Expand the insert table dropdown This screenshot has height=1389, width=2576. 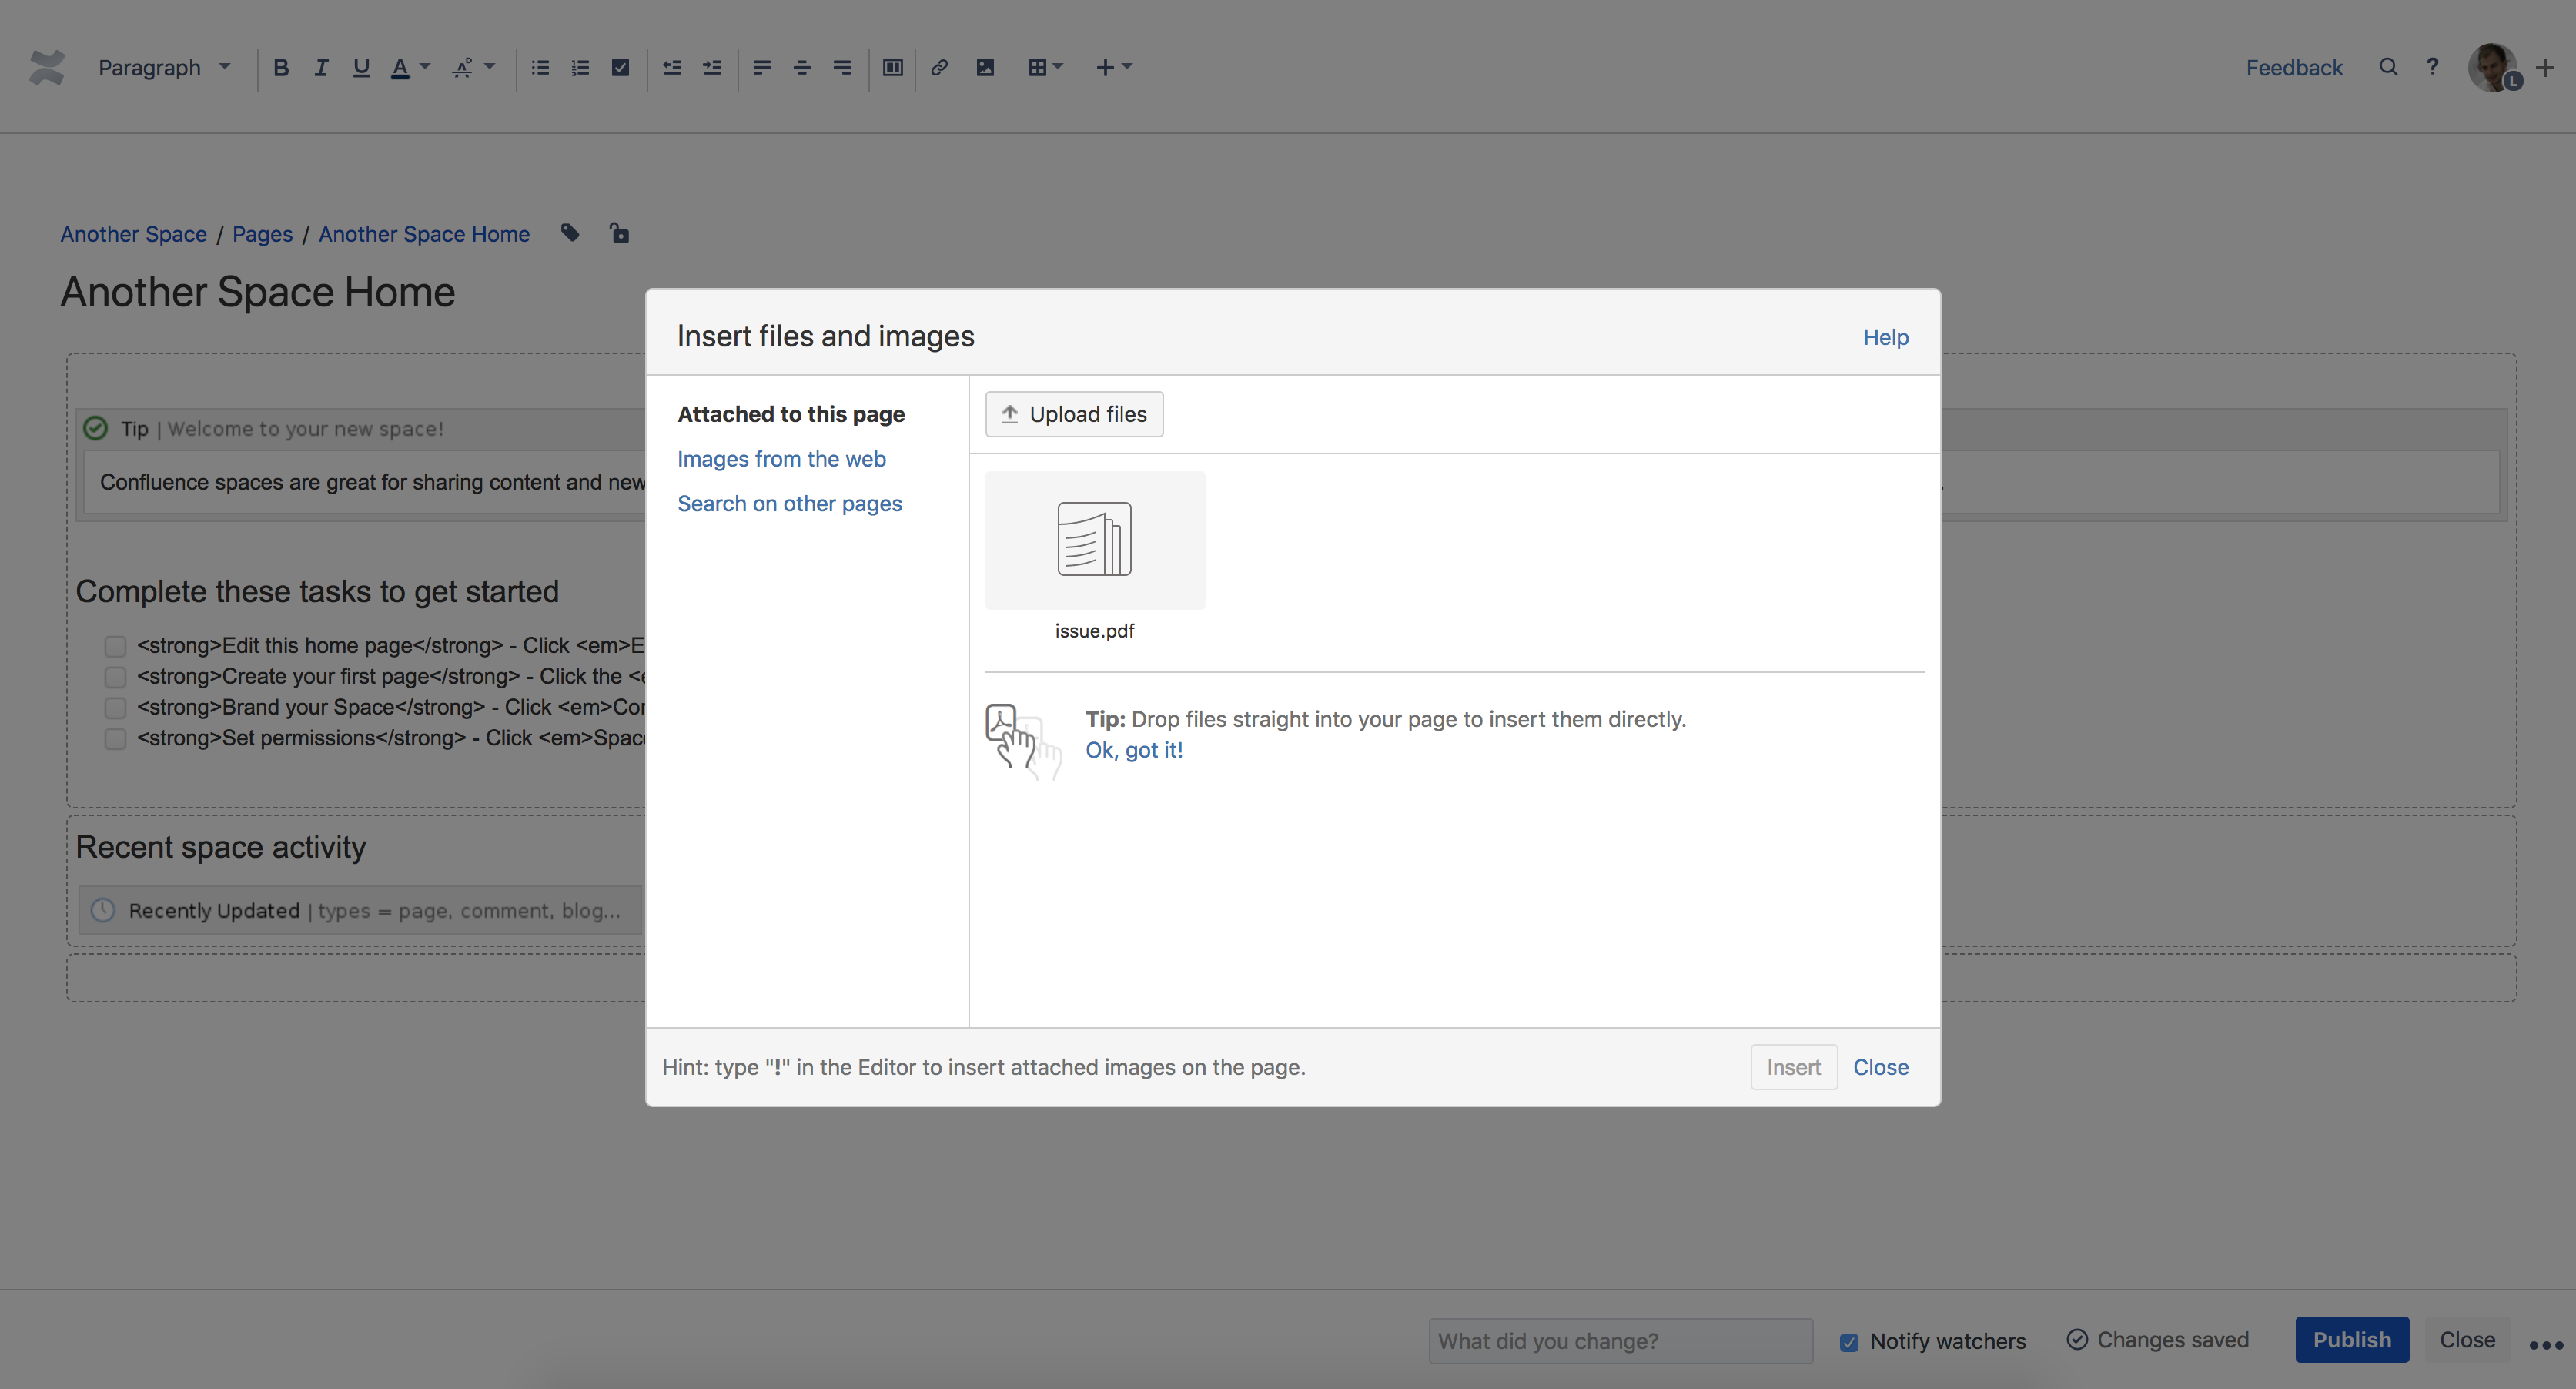coord(1058,67)
